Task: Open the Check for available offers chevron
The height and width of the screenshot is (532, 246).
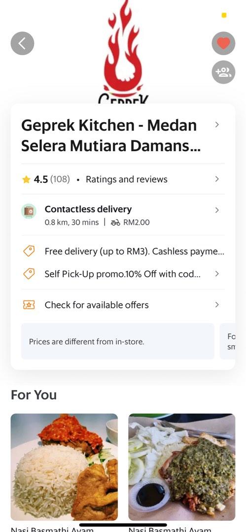Action: pyautogui.click(x=217, y=305)
